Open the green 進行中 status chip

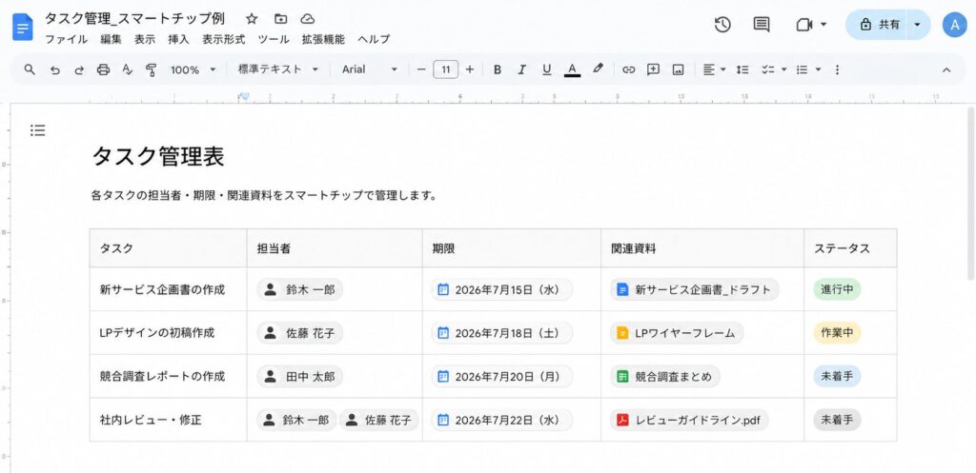pyautogui.click(x=837, y=289)
